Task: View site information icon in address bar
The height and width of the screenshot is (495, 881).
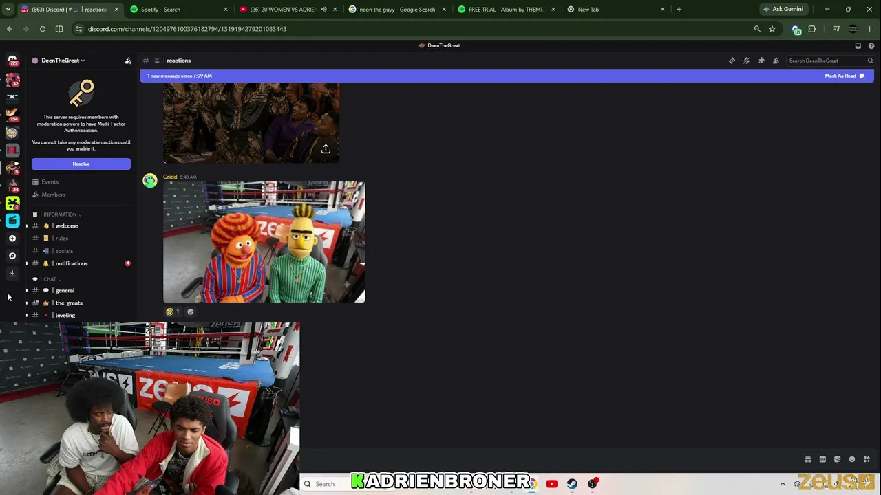Action: pyautogui.click(x=79, y=29)
